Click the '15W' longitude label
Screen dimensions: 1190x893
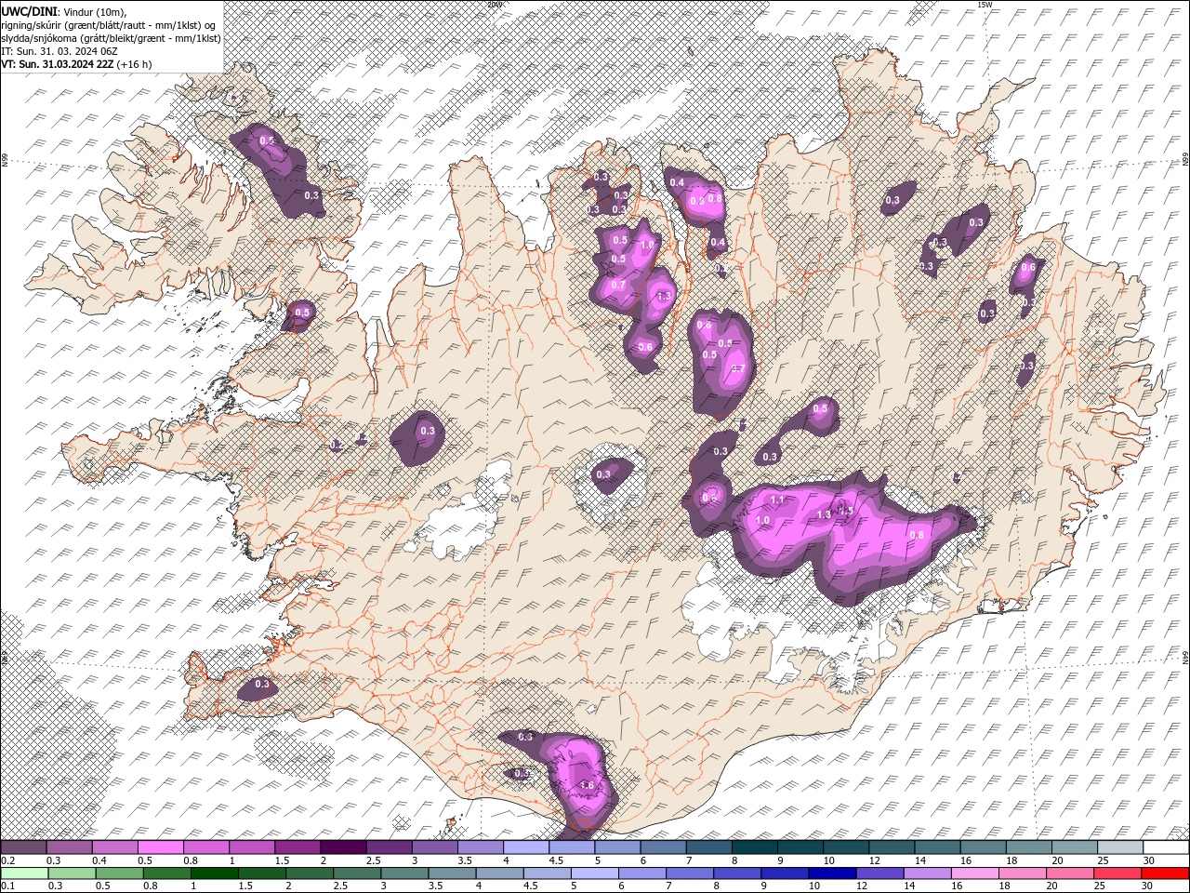(985, 5)
